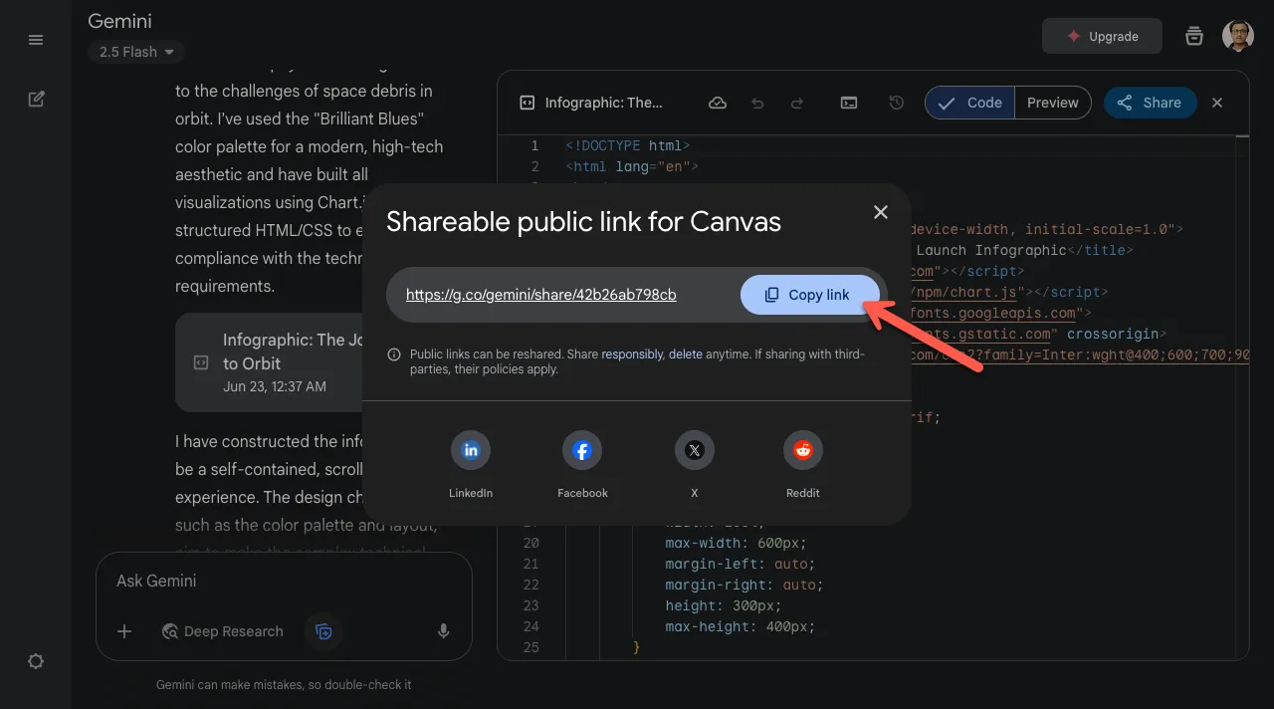The width and height of the screenshot is (1274, 709).
Task: Share to Facebook
Action: point(582,451)
